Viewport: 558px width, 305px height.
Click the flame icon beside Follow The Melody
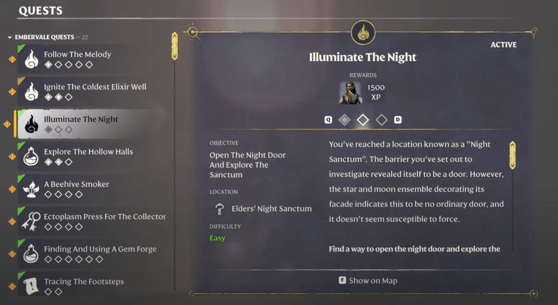[32, 59]
